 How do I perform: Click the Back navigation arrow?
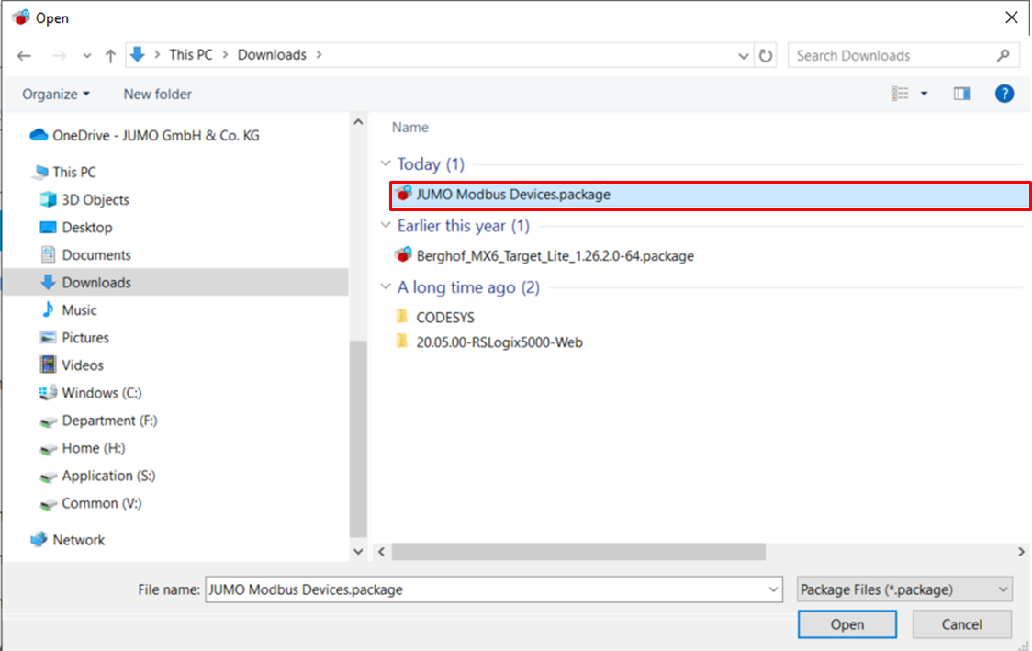click(x=24, y=55)
